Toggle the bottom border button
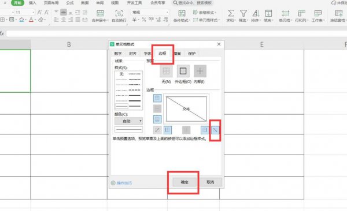This screenshot has height=211, width=347. (x=157, y=119)
